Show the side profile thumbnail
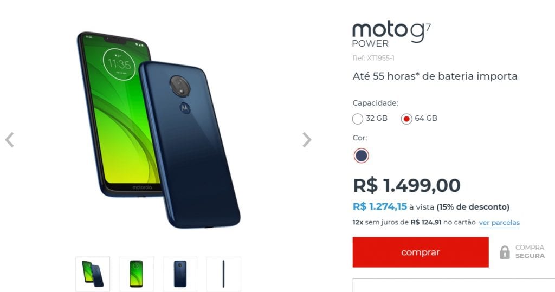Viewport: 555px width, 292px height. pos(223,274)
